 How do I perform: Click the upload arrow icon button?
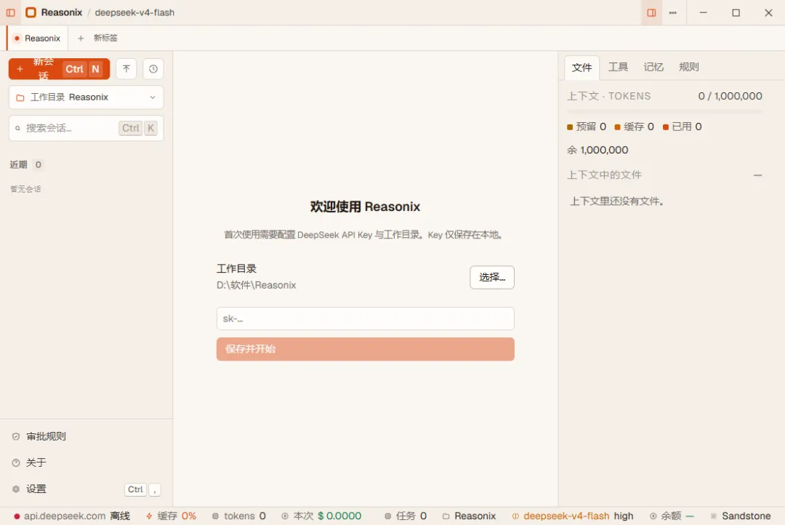tap(126, 68)
